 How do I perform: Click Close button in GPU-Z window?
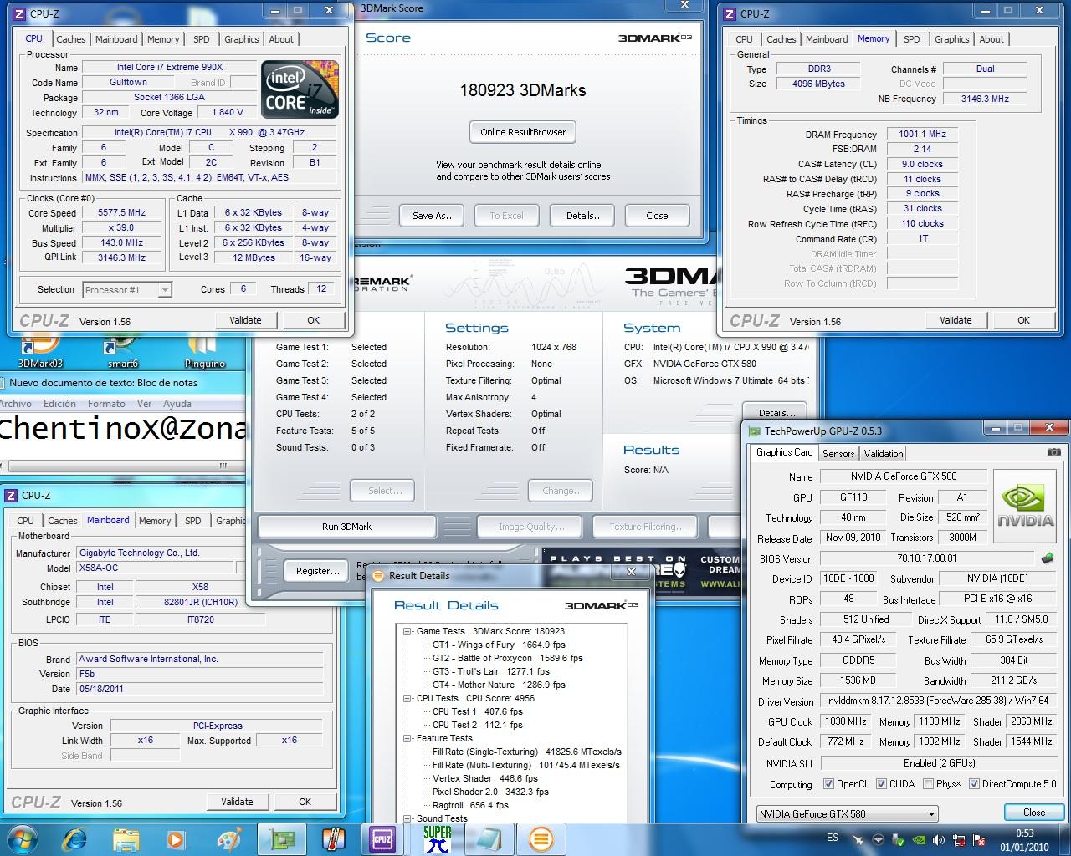1034,813
